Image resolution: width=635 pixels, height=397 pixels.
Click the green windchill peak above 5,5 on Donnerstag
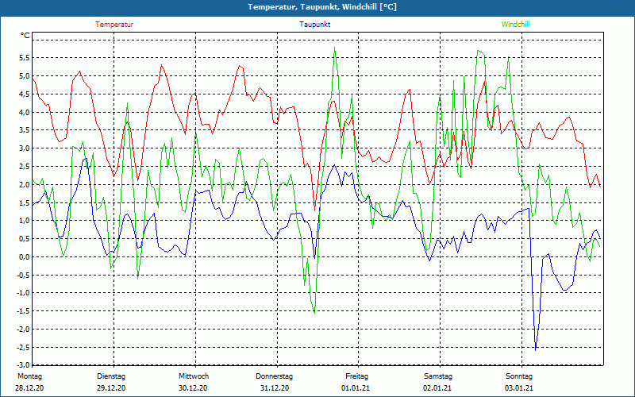(x=334, y=48)
